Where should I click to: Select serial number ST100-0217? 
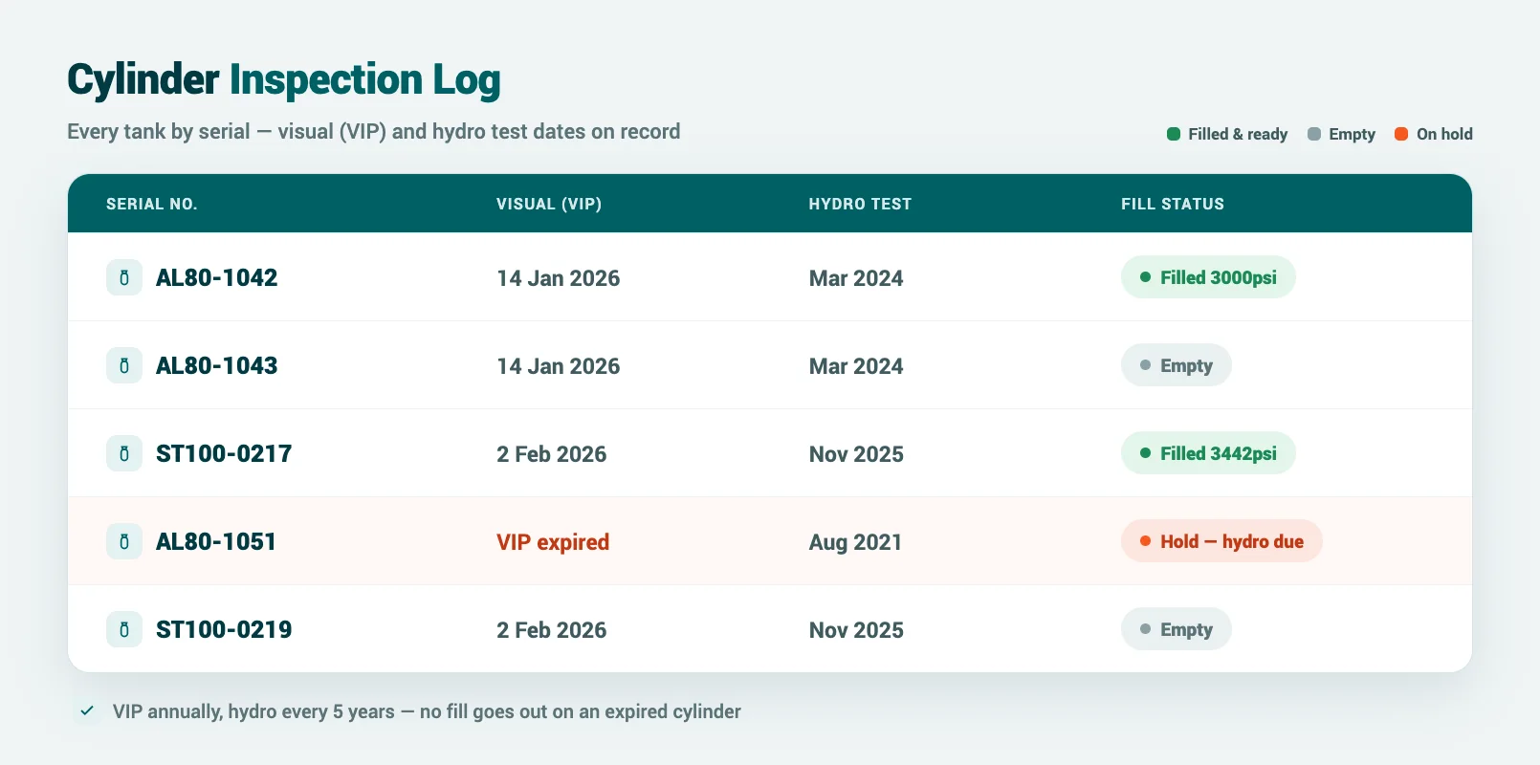pos(224,453)
